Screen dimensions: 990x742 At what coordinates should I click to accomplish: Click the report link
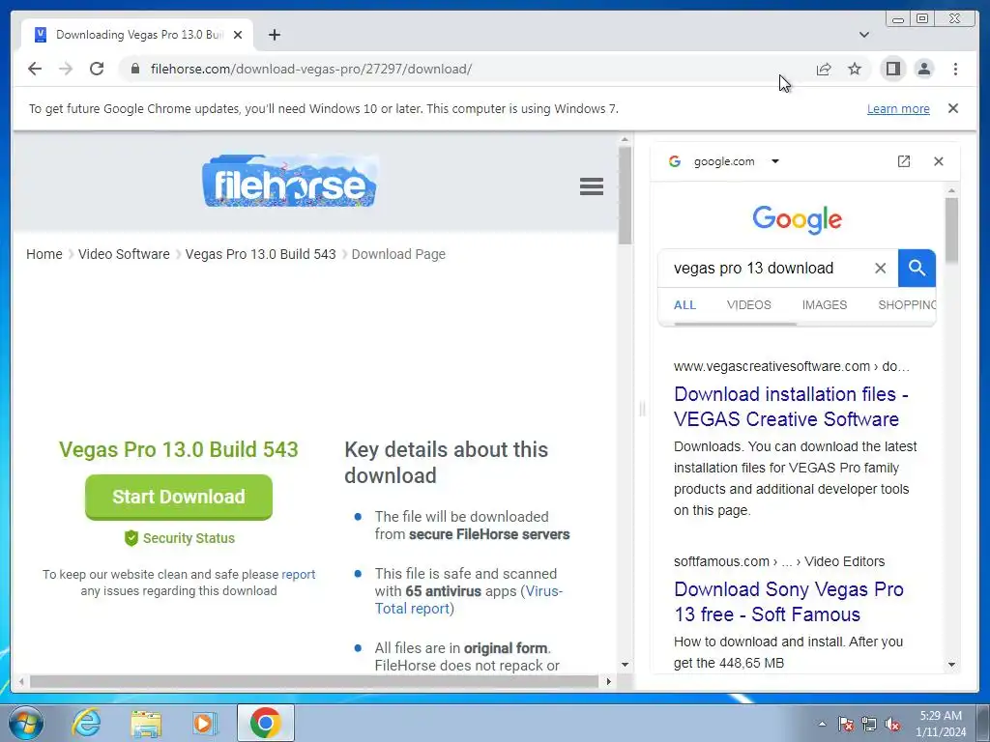pyautogui.click(x=298, y=574)
